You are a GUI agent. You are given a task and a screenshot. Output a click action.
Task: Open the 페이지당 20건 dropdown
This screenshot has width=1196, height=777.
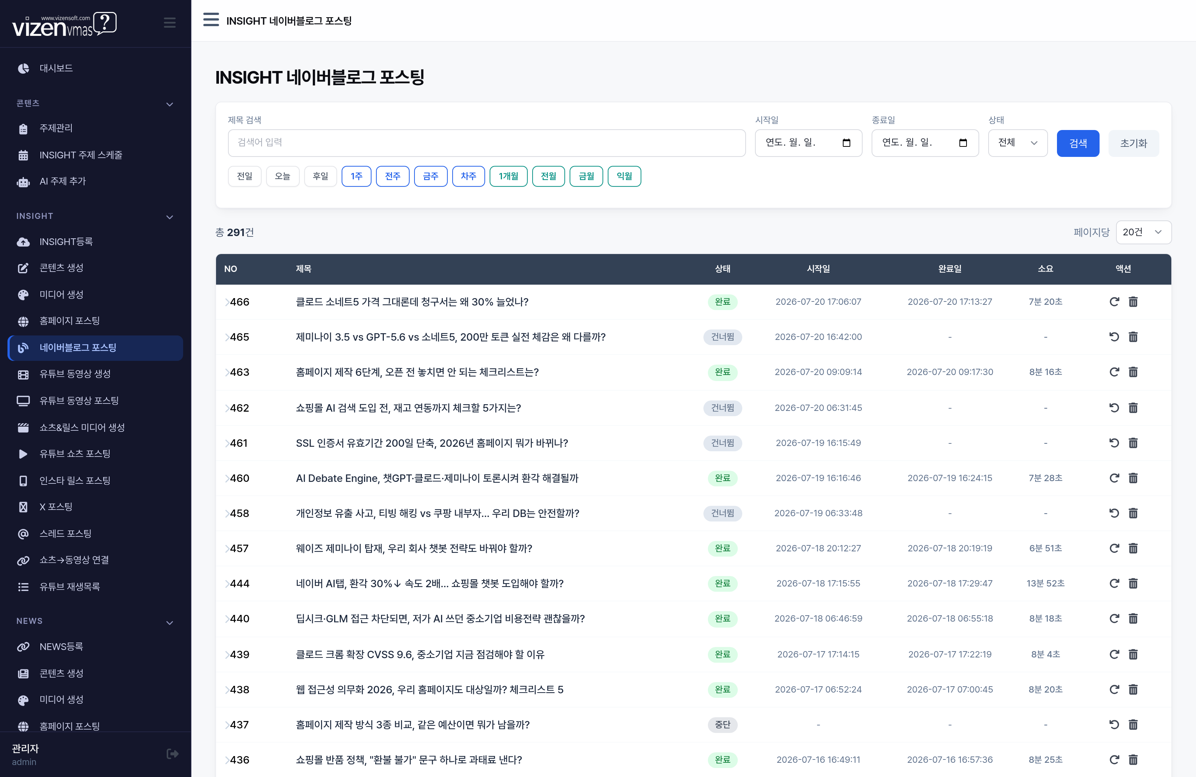[x=1143, y=232]
